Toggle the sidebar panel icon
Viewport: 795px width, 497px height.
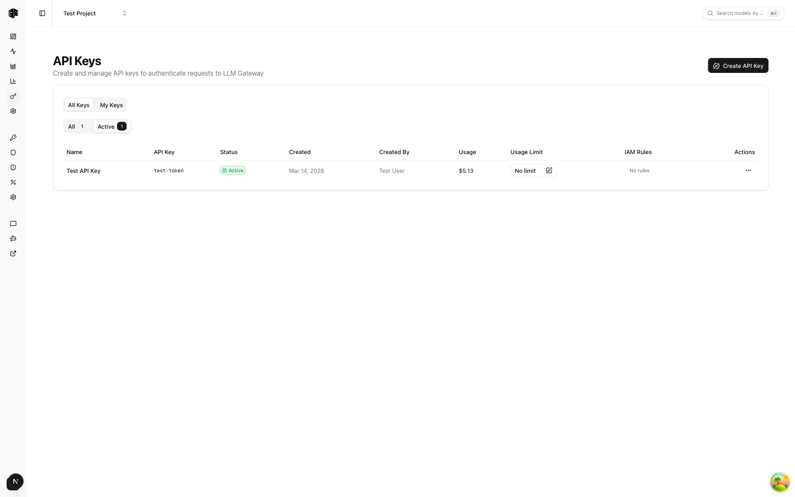(x=42, y=13)
